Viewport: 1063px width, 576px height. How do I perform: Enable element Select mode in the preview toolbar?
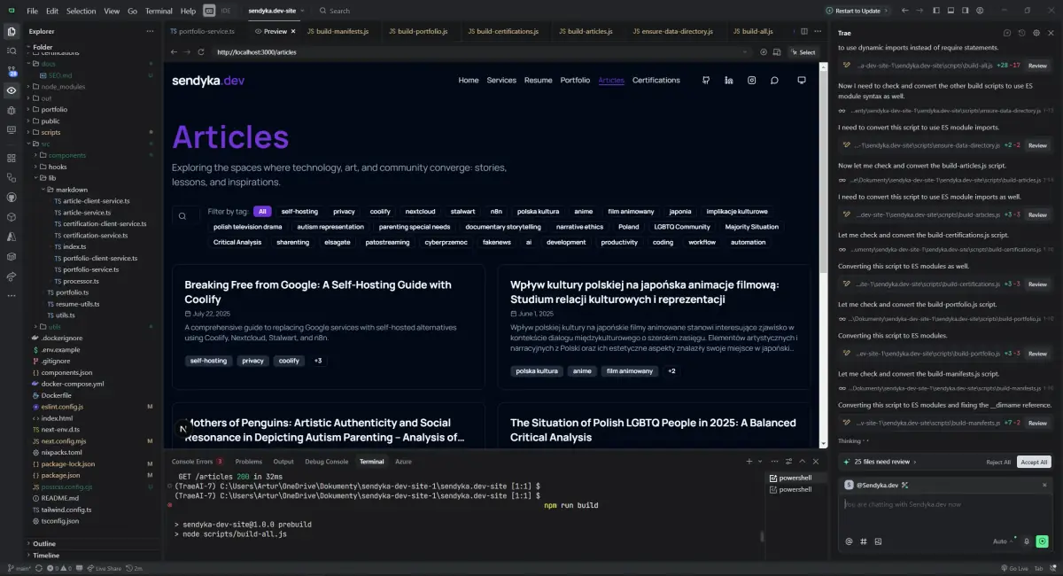[802, 51]
